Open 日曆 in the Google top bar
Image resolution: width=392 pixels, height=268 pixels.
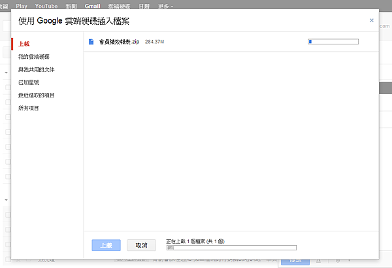tap(144, 7)
